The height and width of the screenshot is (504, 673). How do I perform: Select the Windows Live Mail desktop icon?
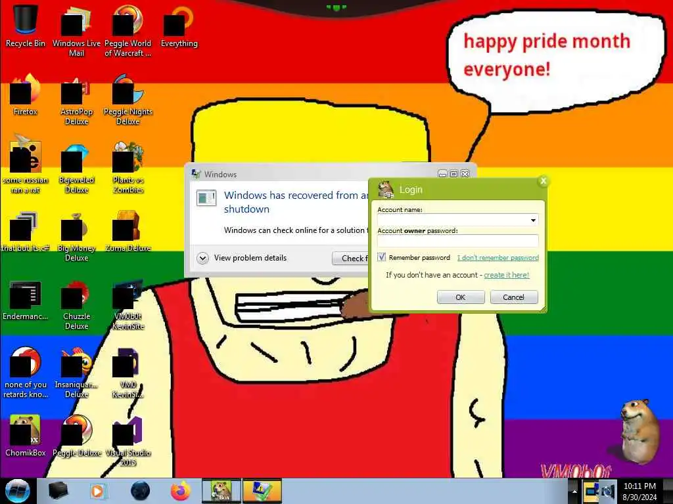coord(76,31)
